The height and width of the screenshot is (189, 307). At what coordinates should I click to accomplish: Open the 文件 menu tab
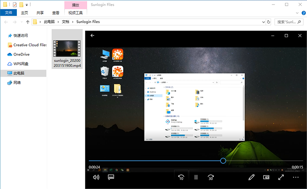[x=8, y=13]
